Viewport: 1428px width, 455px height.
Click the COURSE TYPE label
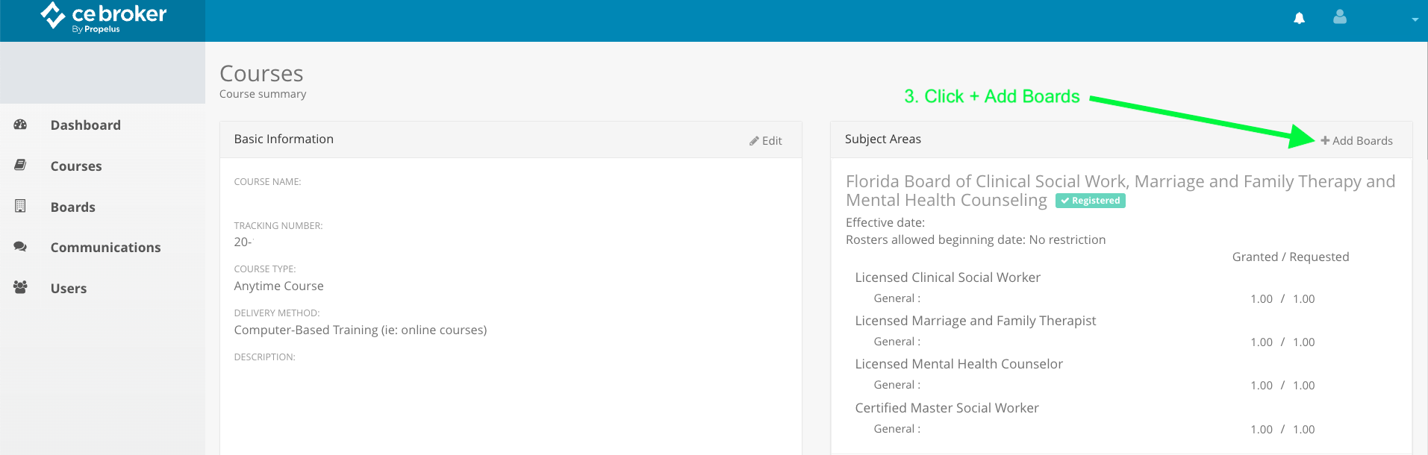pos(265,269)
